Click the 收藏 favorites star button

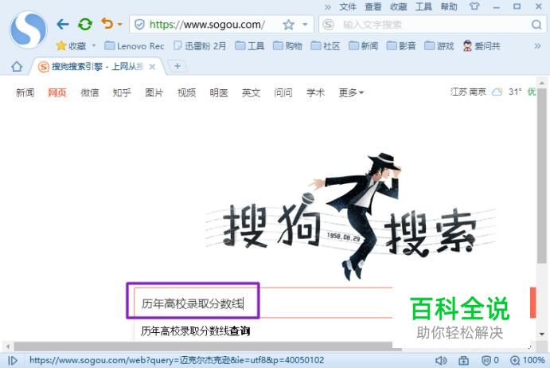pos(71,46)
